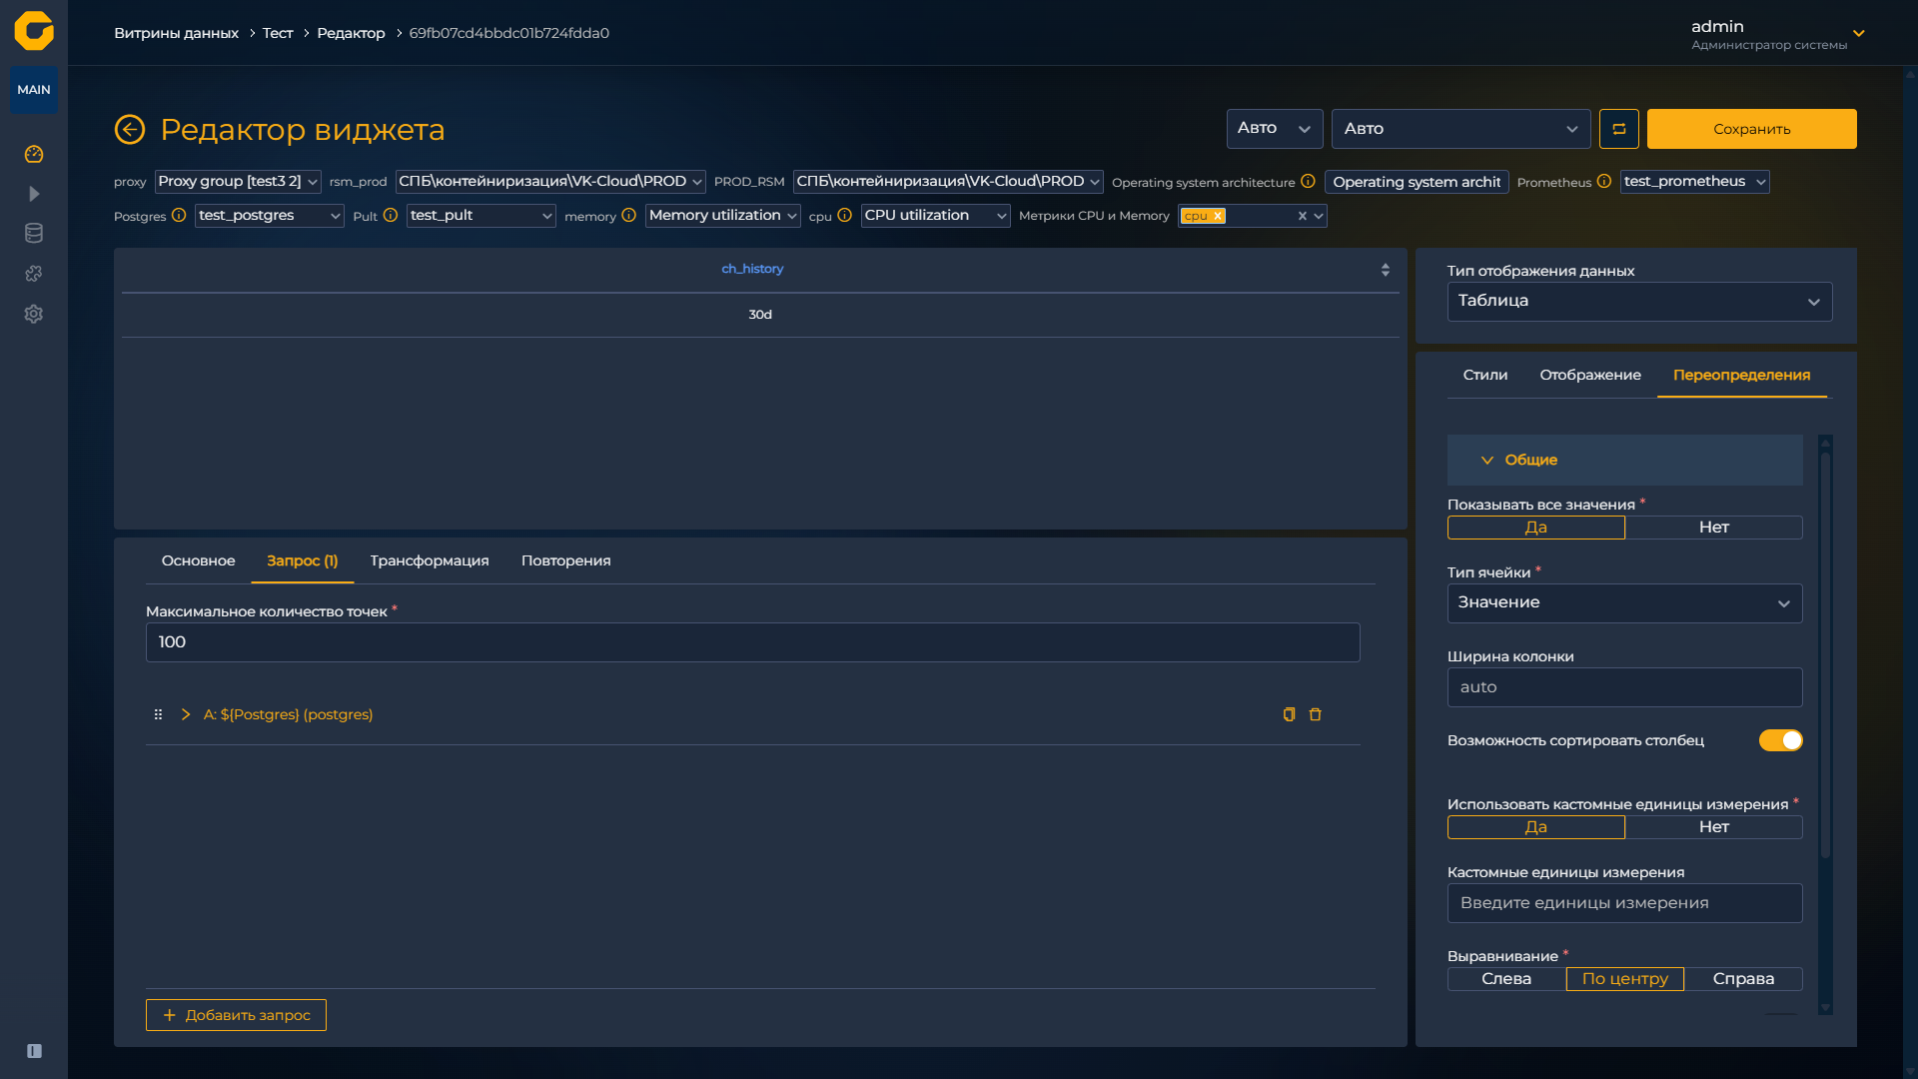Set alignment to По центру

pyautogui.click(x=1624, y=979)
